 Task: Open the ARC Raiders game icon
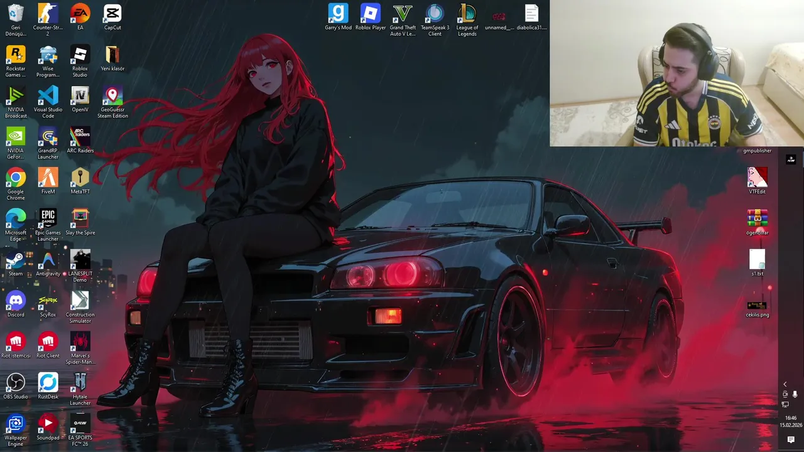(80, 140)
